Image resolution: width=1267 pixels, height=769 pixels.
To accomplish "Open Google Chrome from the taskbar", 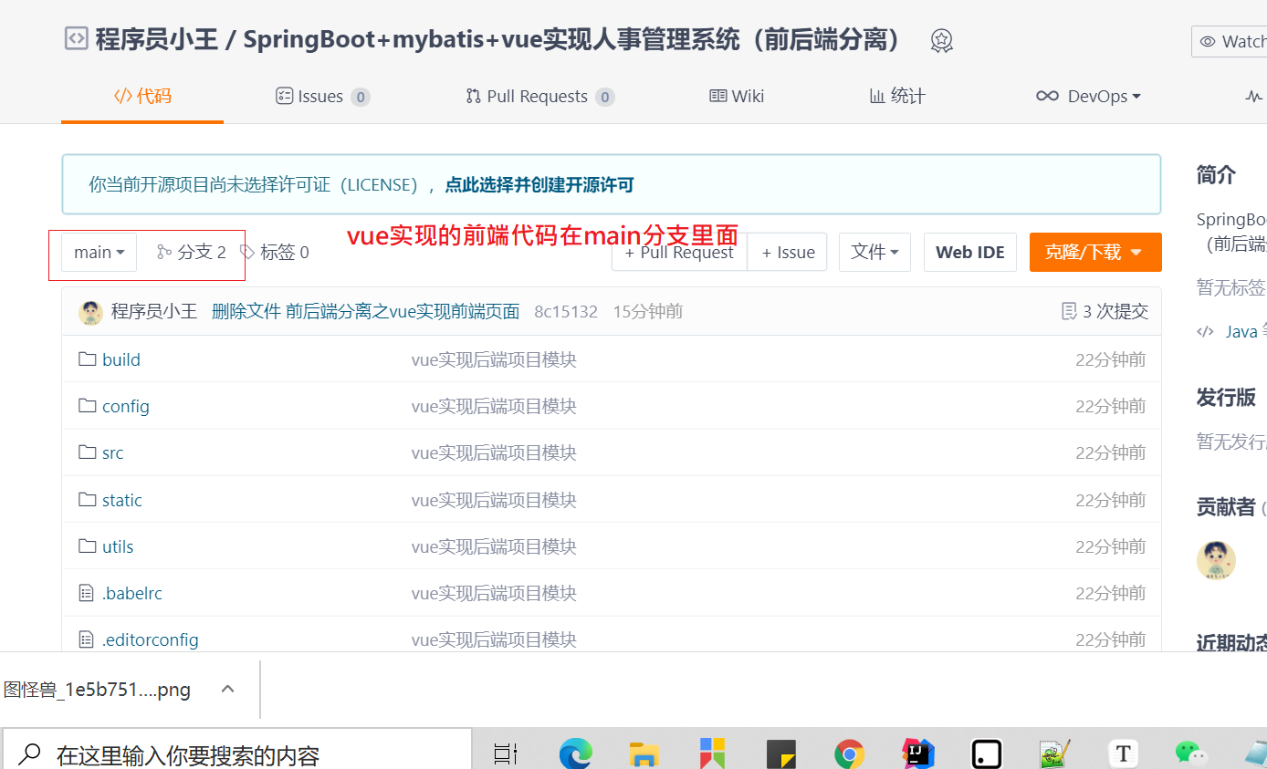I will tap(849, 754).
